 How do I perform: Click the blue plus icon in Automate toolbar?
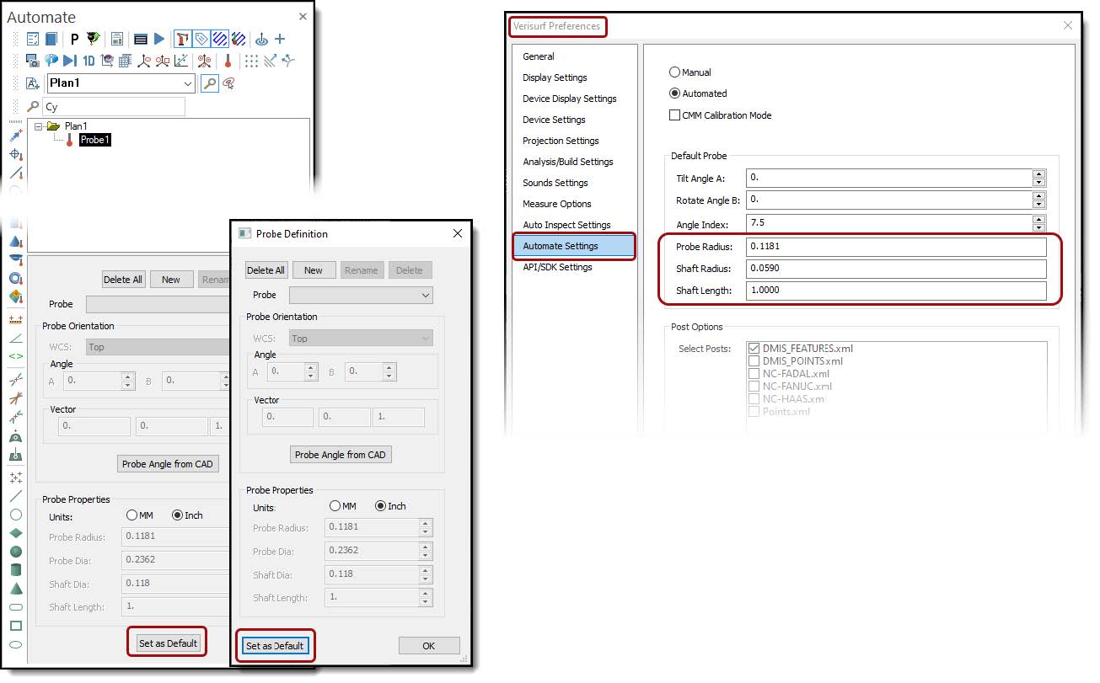tap(281, 39)
